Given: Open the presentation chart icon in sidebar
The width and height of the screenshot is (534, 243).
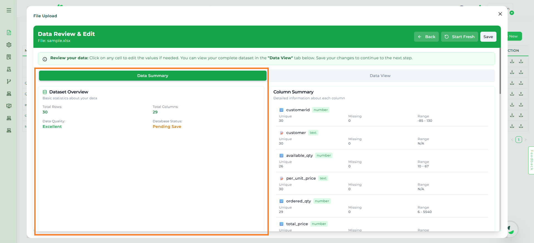Looking at the screenshot, I should point(9,106).
